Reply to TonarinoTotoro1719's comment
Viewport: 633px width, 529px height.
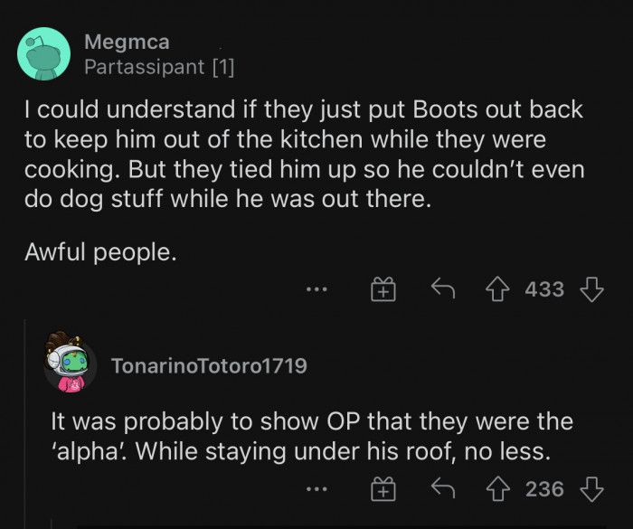point(442,489)
